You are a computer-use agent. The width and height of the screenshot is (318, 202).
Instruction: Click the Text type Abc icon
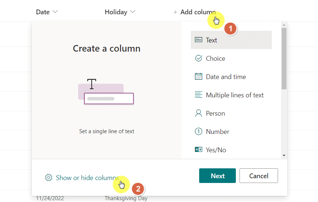click(x=198, y=40)
